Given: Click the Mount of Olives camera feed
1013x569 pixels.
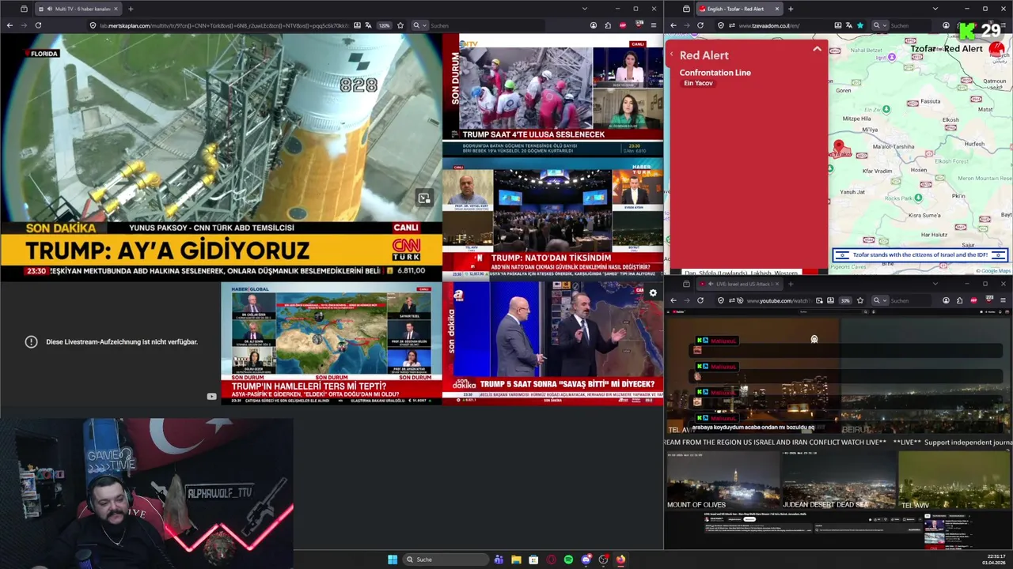Looking at the screenshot, I should point(723,480).
